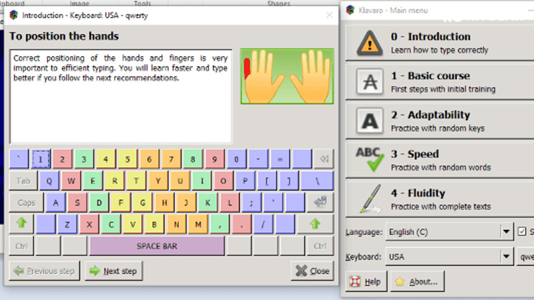The width and height of the screenshot is (534, 300).
Task: Click the Help button
Action: [x=366, y=282]
